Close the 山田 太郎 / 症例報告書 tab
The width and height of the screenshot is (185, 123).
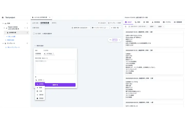coord(50,17)
